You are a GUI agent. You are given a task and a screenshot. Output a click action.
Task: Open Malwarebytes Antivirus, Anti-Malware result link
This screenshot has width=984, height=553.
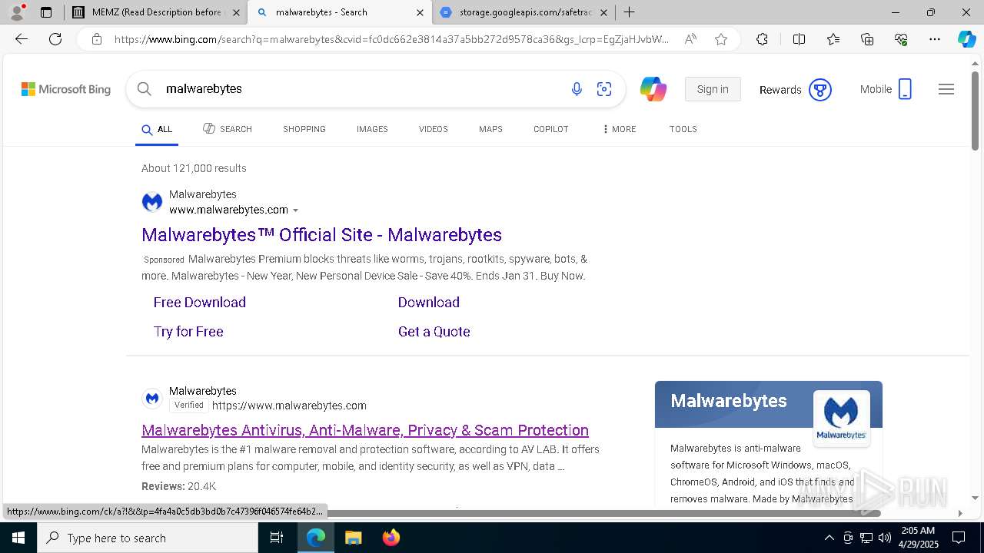365,430
